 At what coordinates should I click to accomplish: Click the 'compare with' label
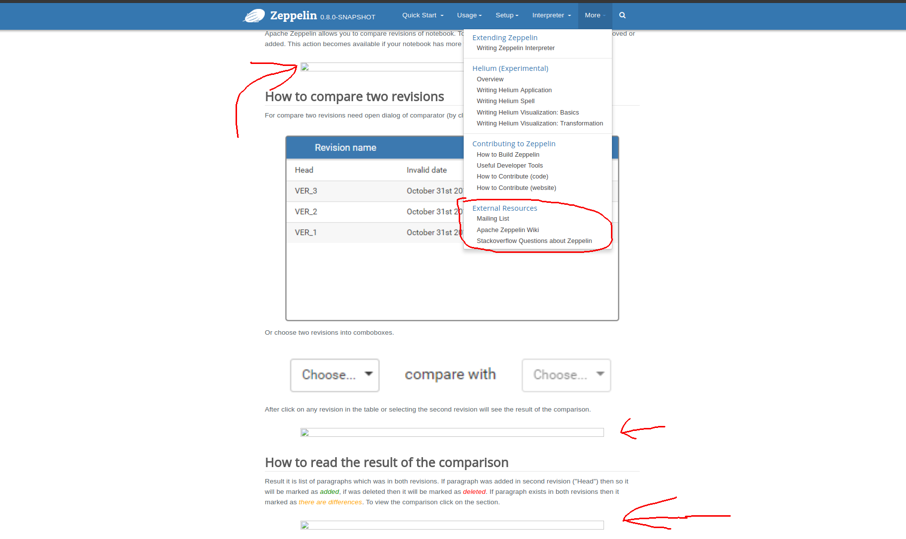click(450, 374)
